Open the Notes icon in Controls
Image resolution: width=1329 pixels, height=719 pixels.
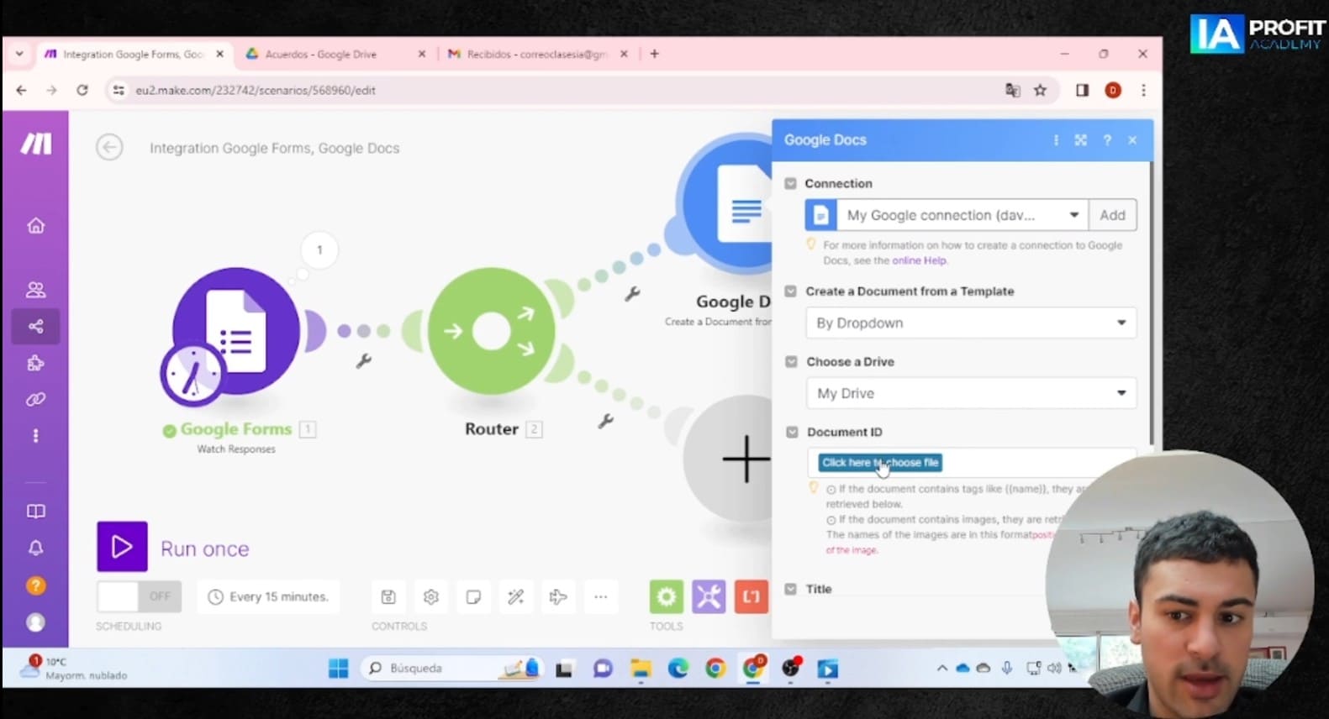(473, 597)
